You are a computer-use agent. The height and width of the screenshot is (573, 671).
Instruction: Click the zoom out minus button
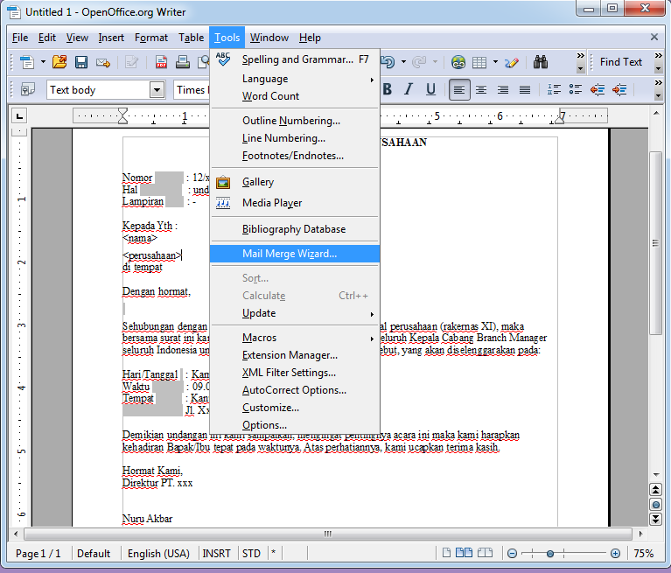click(512, 553)
